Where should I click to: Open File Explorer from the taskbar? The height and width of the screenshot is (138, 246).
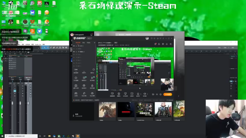pyautogui.click(x=50, y=136)
